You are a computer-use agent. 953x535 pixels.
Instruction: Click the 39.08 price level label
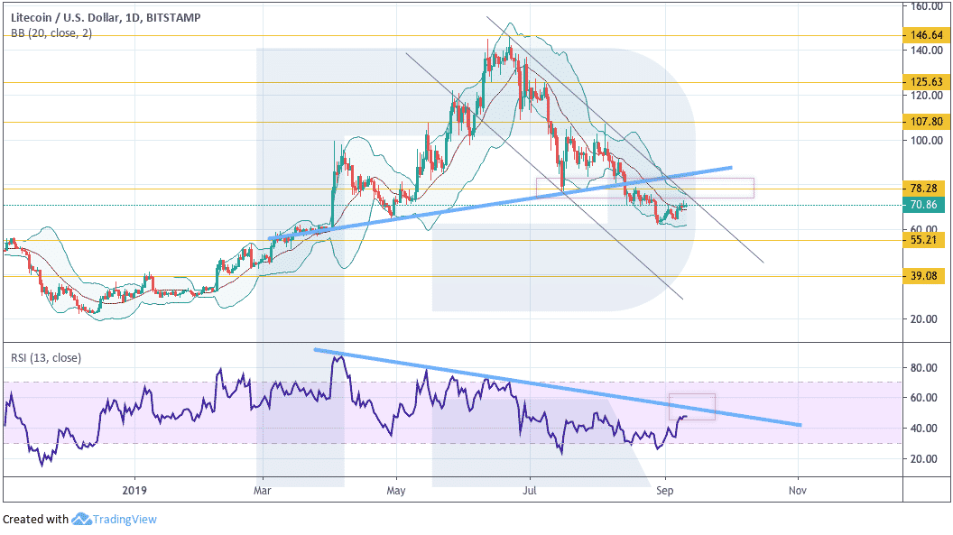click(x=924, y=276)
